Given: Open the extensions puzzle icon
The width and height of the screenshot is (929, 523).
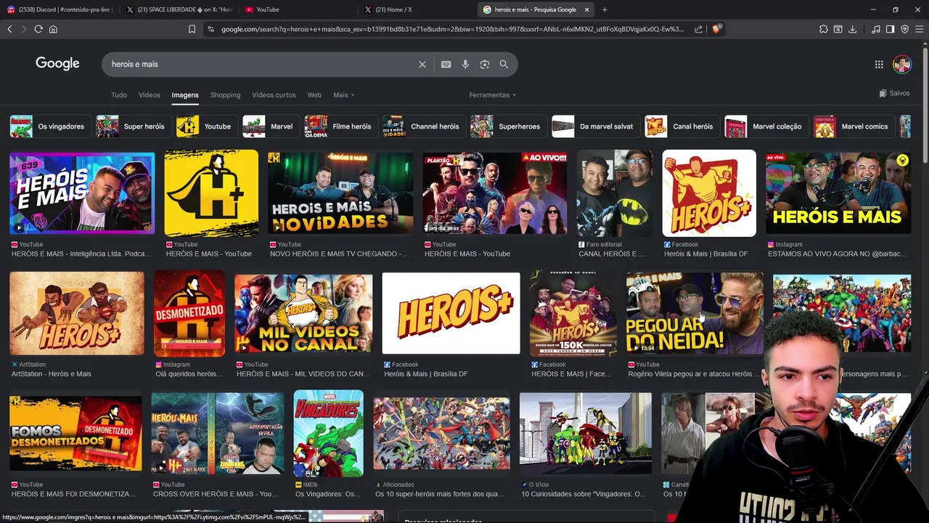Looking at the screenshot, I should pos(823,29).
